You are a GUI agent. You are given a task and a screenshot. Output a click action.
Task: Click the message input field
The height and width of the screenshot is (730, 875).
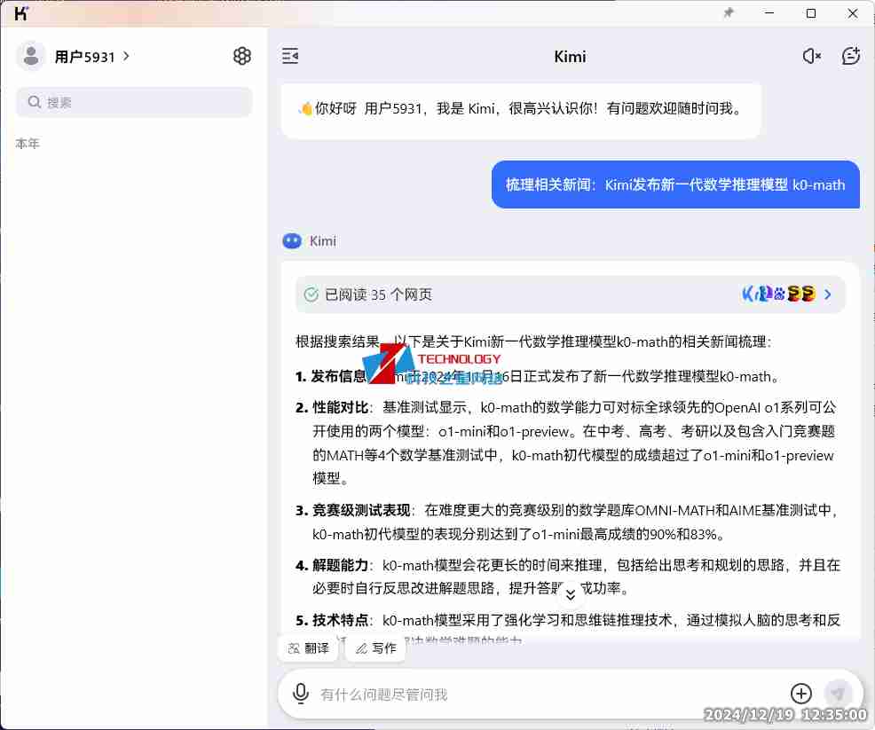pos(532,694)
